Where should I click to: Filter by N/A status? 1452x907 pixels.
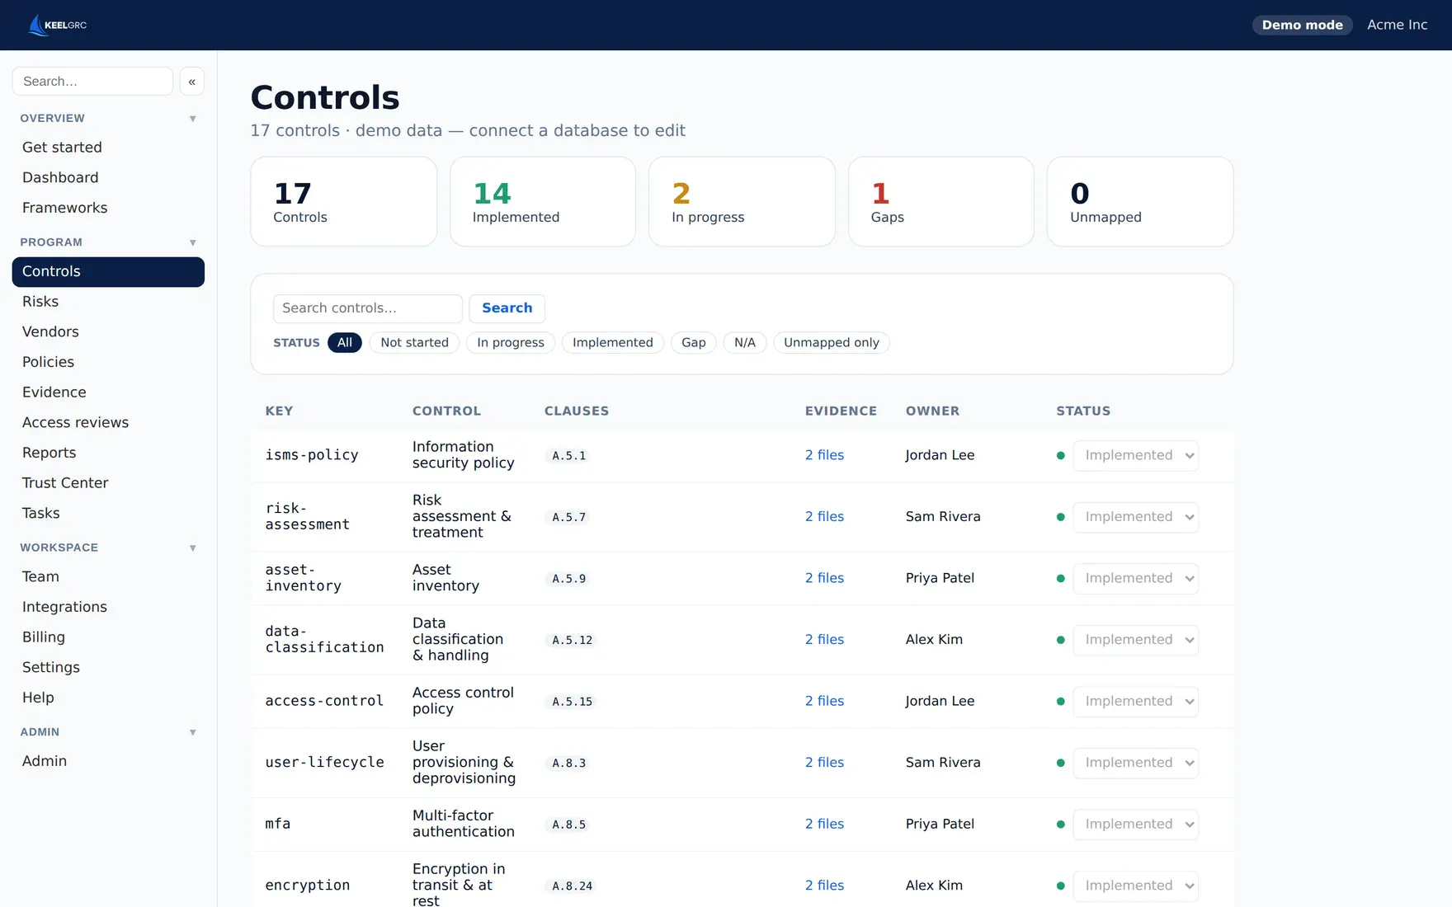(x=745, y=342)
